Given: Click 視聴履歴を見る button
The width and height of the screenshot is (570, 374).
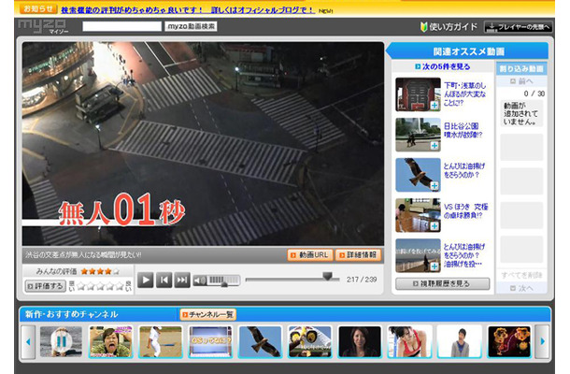Looking at the screenshot, I should [x=442, y=284].
